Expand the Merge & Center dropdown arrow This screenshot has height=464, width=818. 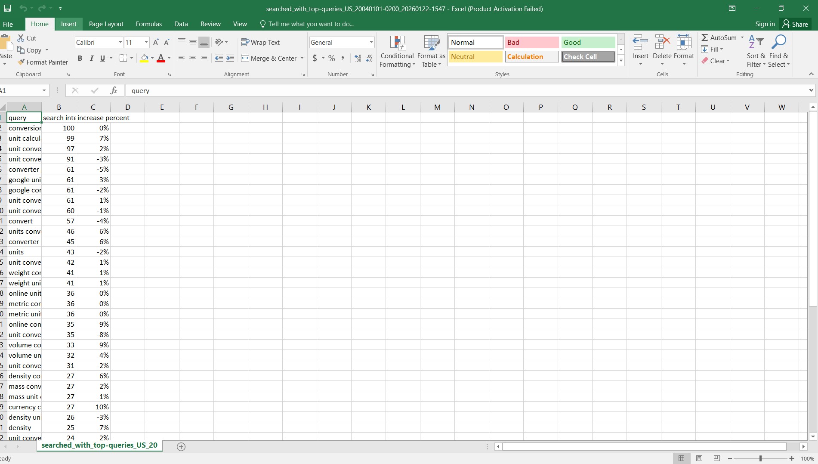coord(303,58)
